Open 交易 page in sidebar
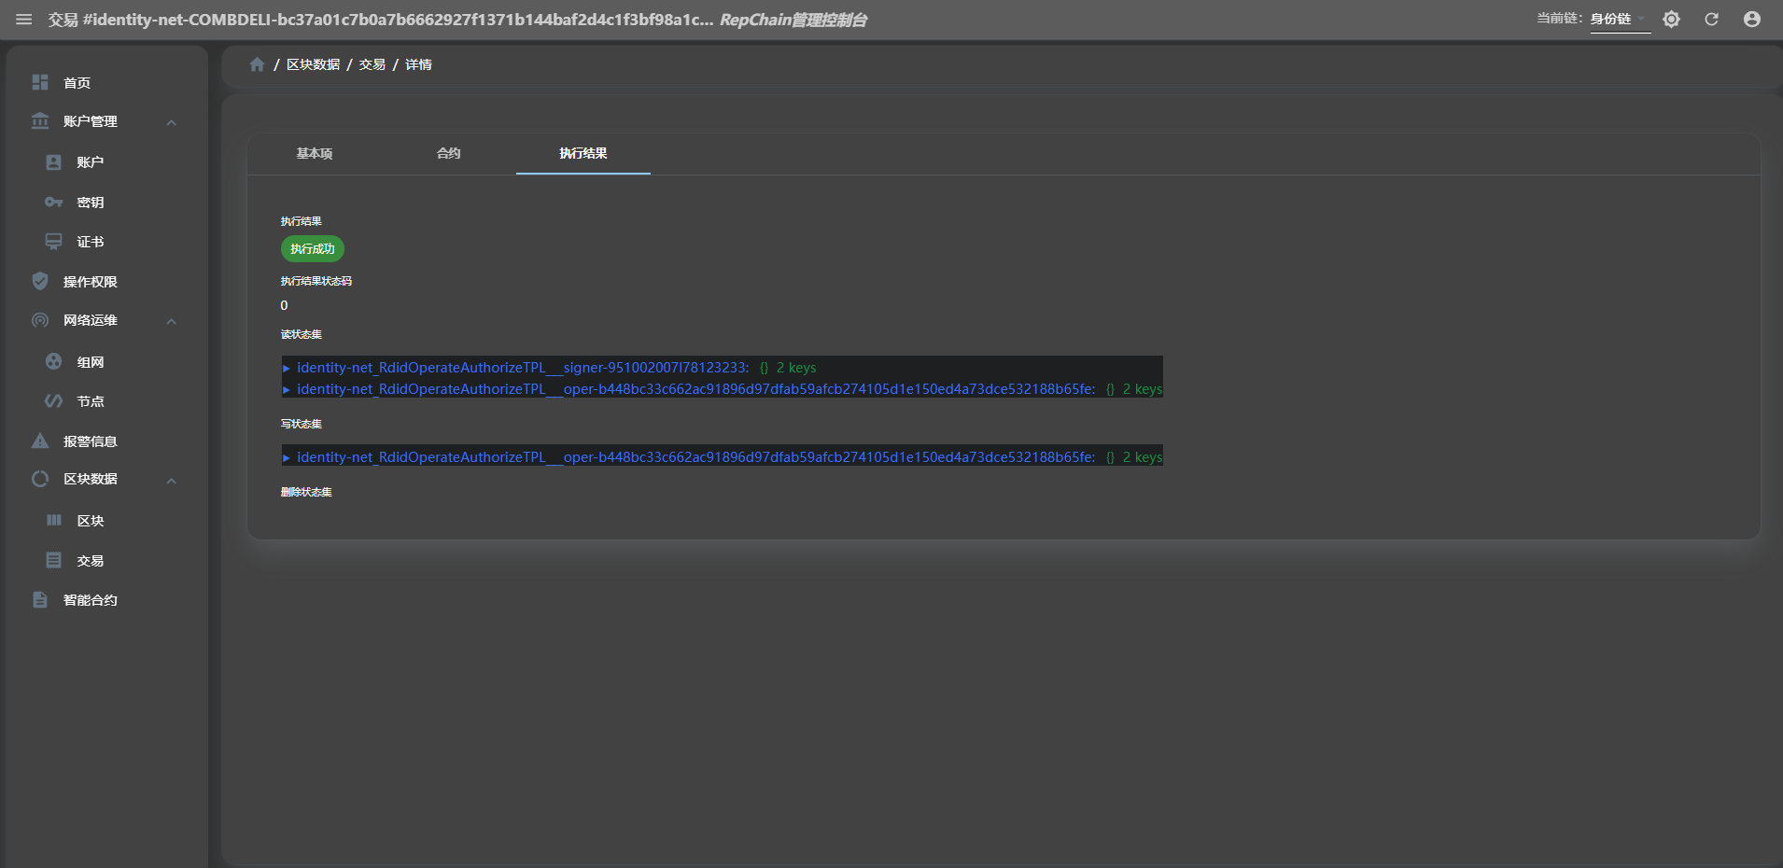The width and height of the screenshot is (1783, 868). 91,561
